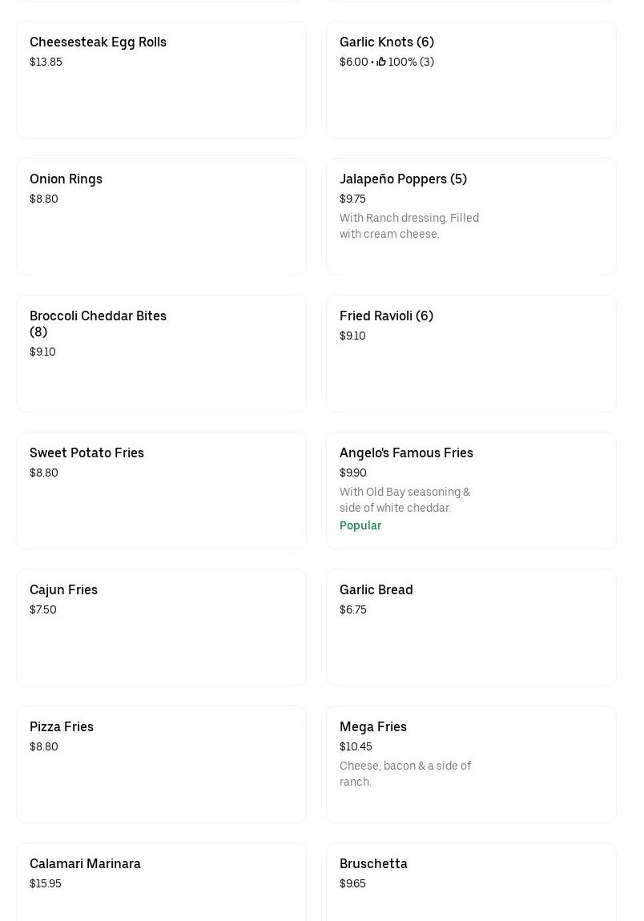
Task: Click the thumbs-up rating icon on Garlic Knots
Action: (381, 62)
